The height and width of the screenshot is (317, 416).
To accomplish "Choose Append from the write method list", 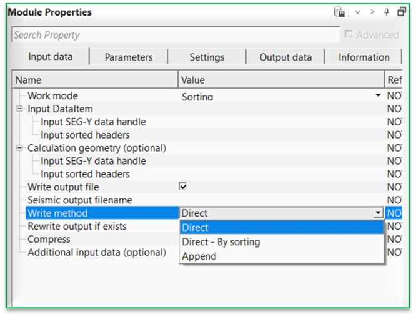I will [x=199, y=256].
